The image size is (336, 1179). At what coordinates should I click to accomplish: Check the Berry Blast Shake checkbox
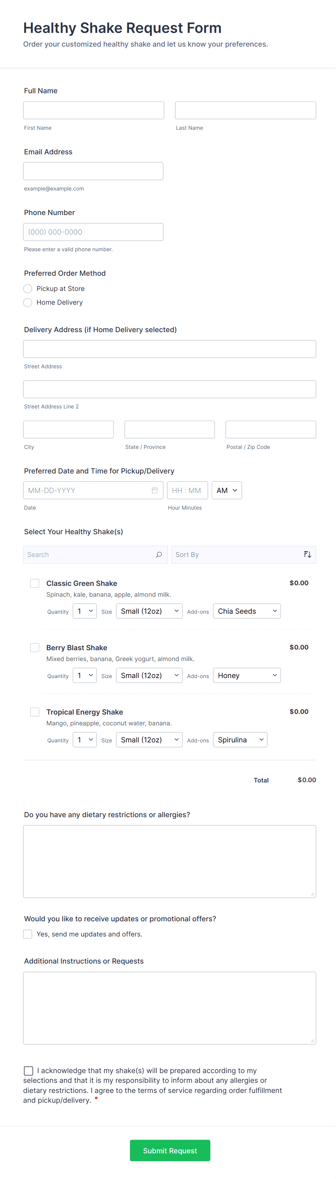tap(35, 648)
